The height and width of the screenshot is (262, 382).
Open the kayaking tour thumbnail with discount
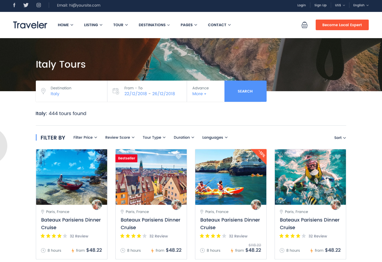pyautogui.click(x=230, y=177)
